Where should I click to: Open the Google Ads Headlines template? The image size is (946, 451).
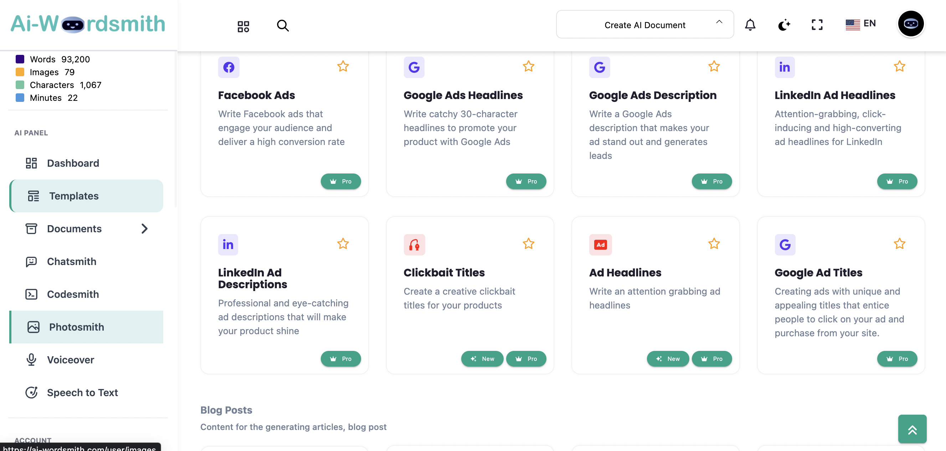click(463, 95)
